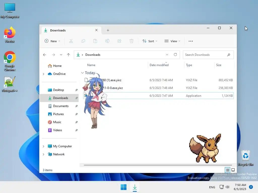Go back with the left arrow
The width and height of the screenshot is (258, 193).
(45, 55)
